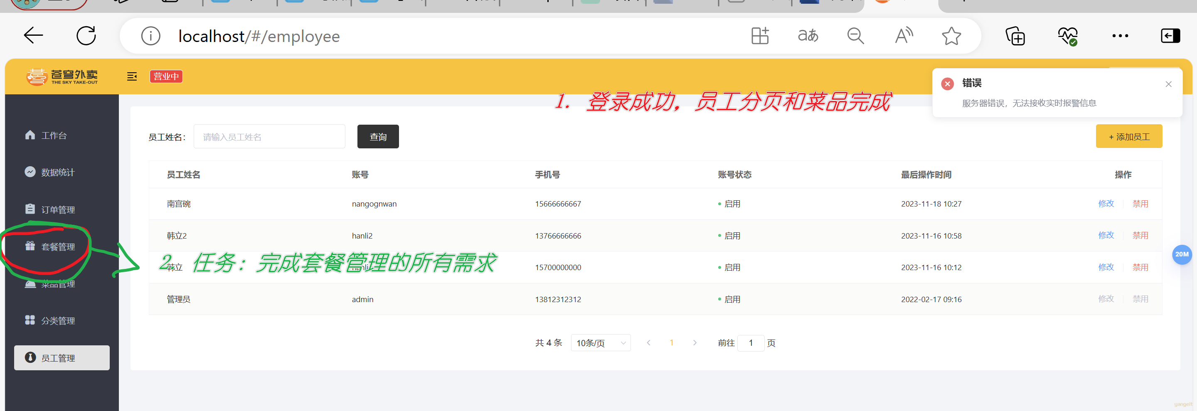Go back with browser back arrow

coord(33,35)
